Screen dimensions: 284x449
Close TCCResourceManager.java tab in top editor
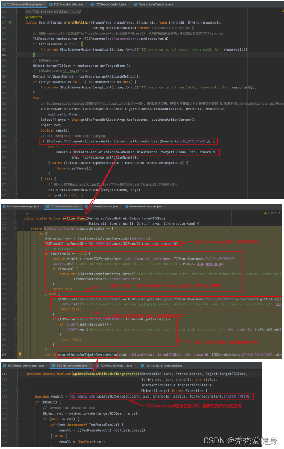tap(44, 4)
